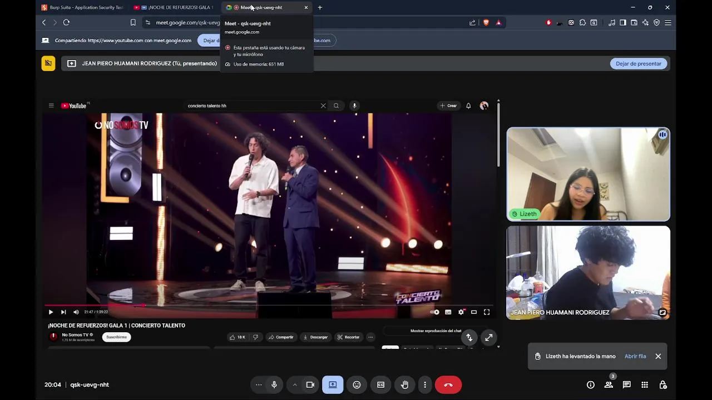Expand video settings chevron in Meet bar
Viewport: 712px width, 400px height.
click(x=295, y=384)
